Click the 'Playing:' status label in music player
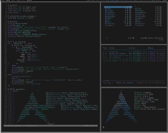Screen dimensions: 168x133 [x=107, y=83]
